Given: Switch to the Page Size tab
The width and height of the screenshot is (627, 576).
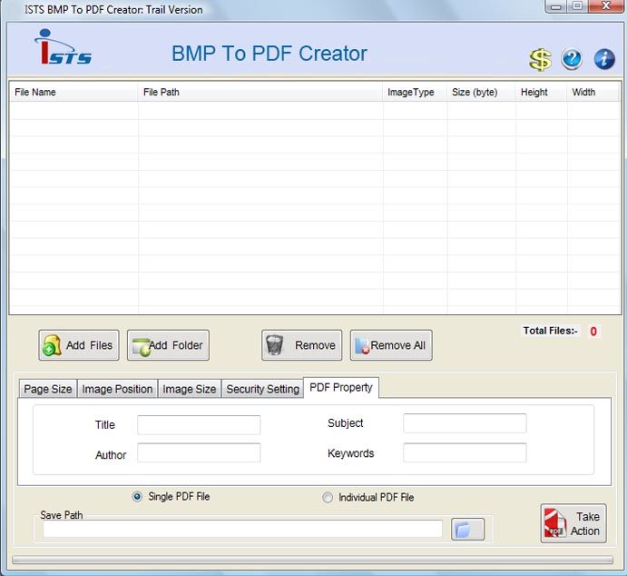Looking at the screenshot, I should click(48, 389).
